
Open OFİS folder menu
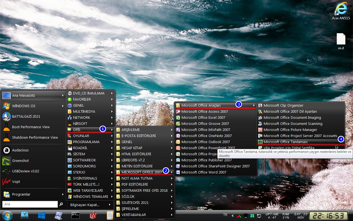click(90, 130)
